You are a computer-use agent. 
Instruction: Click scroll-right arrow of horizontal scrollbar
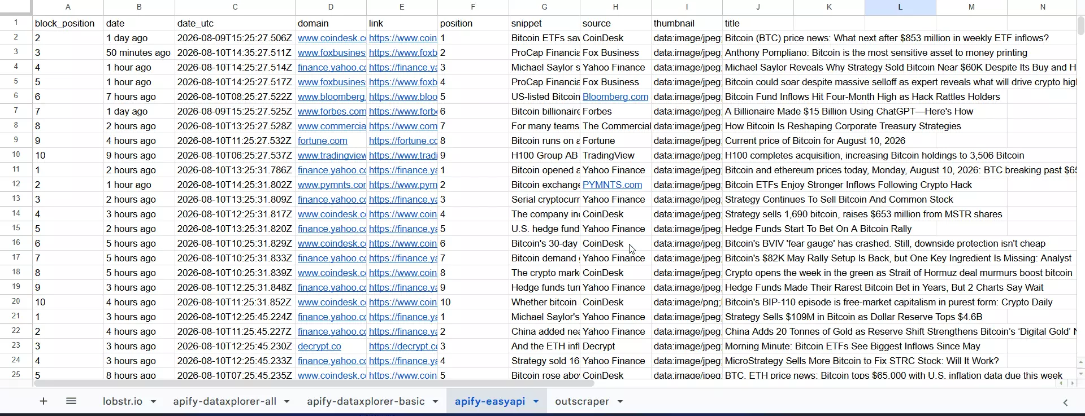pos(1073,383)
